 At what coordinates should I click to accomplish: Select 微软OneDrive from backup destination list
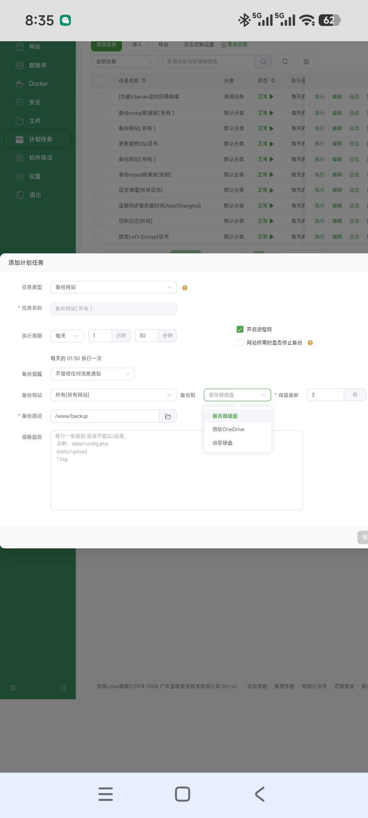click(x=228, y=429)
